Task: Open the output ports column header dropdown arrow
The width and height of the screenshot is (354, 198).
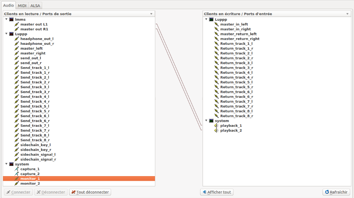Action: point(151,14)
